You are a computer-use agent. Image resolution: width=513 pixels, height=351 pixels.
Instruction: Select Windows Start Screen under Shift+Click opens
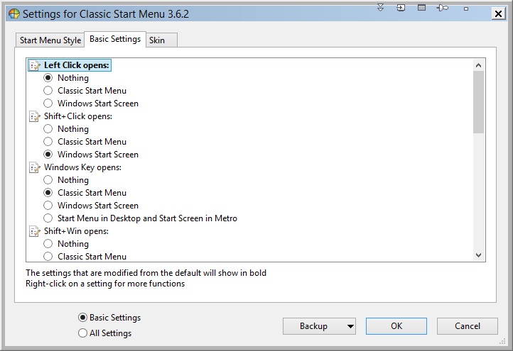pyautogui.click(x=48, y=154)
